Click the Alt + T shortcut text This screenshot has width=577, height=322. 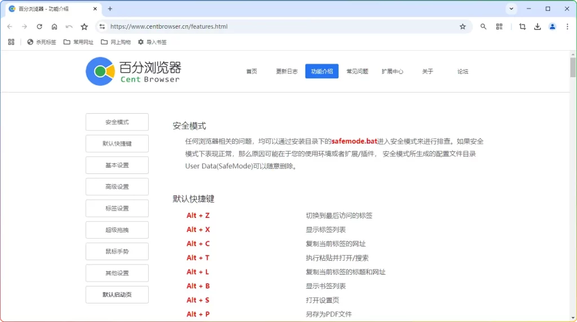click(x=198, y=258)
